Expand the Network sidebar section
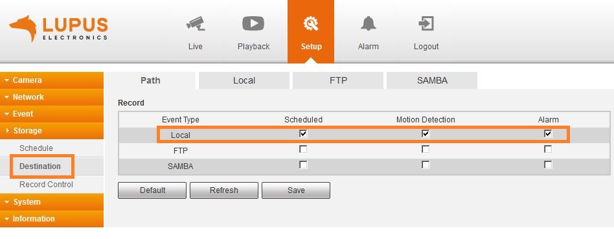Image resolution: width=614 pixels, height=239 pixels. point(52,97)
